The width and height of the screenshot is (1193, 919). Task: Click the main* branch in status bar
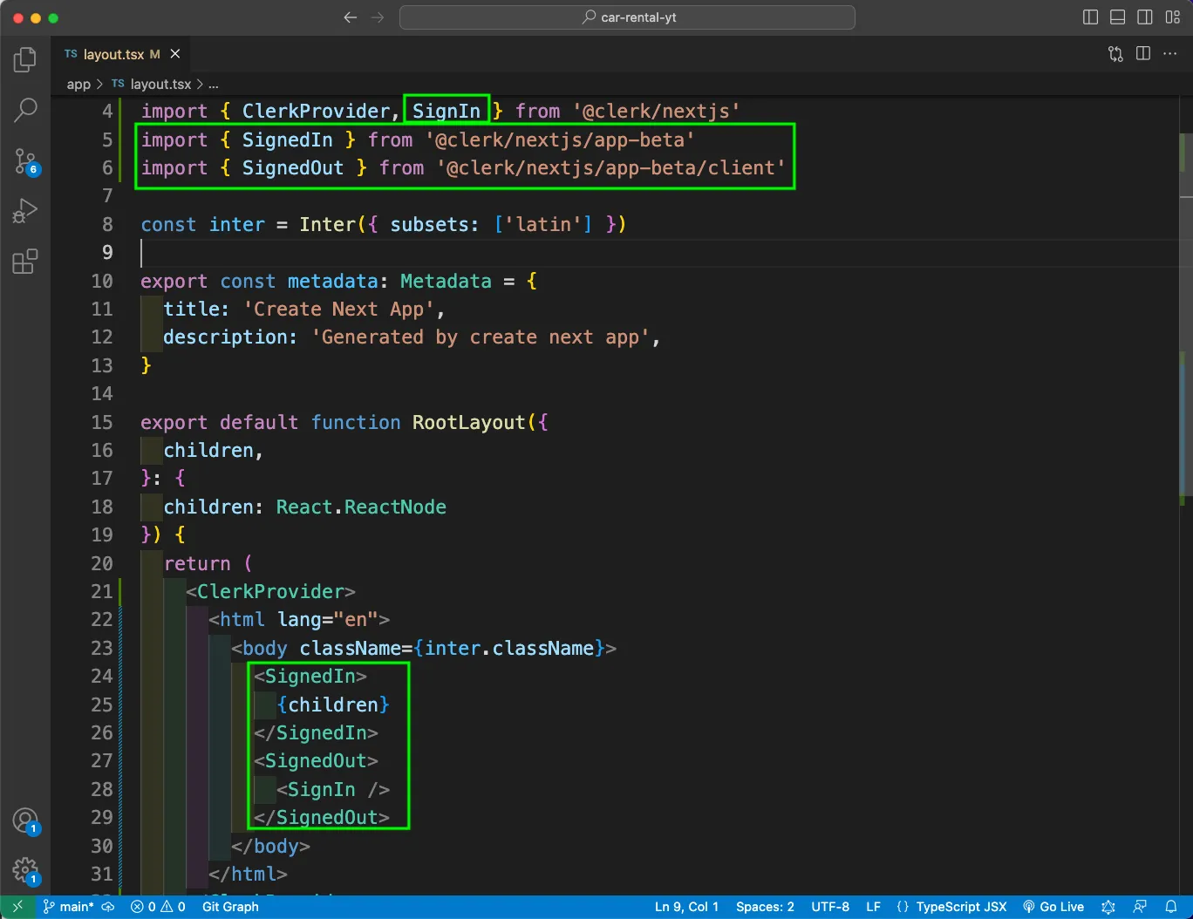[x=68, y=907]
